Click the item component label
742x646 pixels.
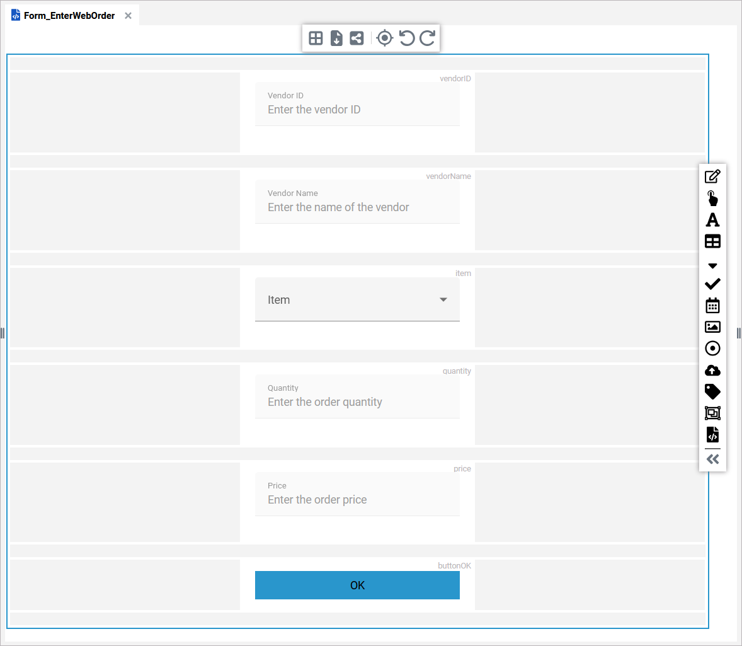[463, 274]
